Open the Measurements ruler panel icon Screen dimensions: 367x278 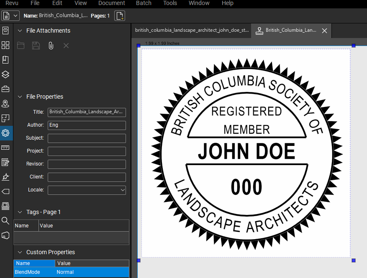pos(5,148)
